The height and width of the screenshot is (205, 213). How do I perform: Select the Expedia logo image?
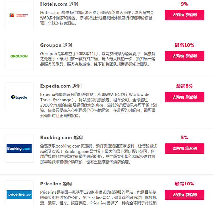tap(19, 97)
